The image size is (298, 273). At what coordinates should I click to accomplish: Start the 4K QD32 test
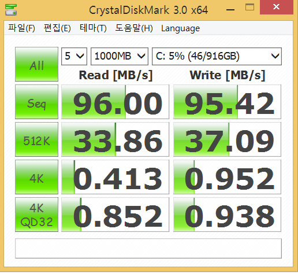[36, 215]
